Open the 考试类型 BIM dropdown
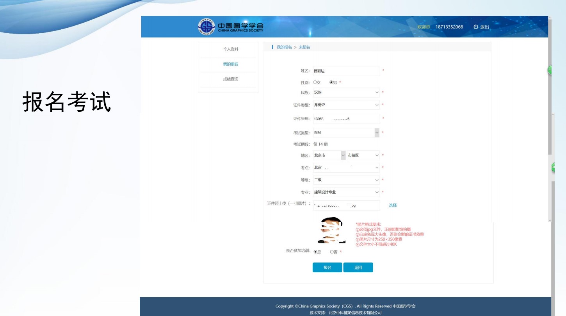This screenshot has width=566, height=316. tap(346, 133)
